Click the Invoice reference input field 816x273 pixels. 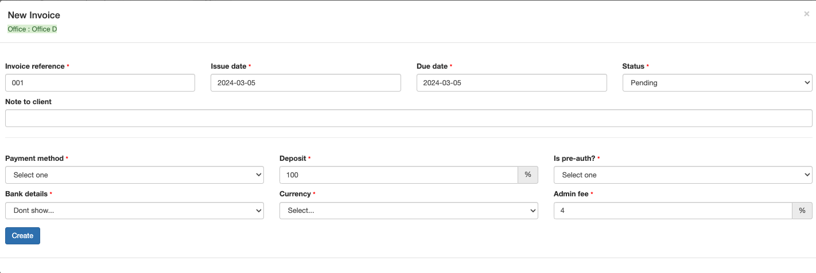[100, 83]
